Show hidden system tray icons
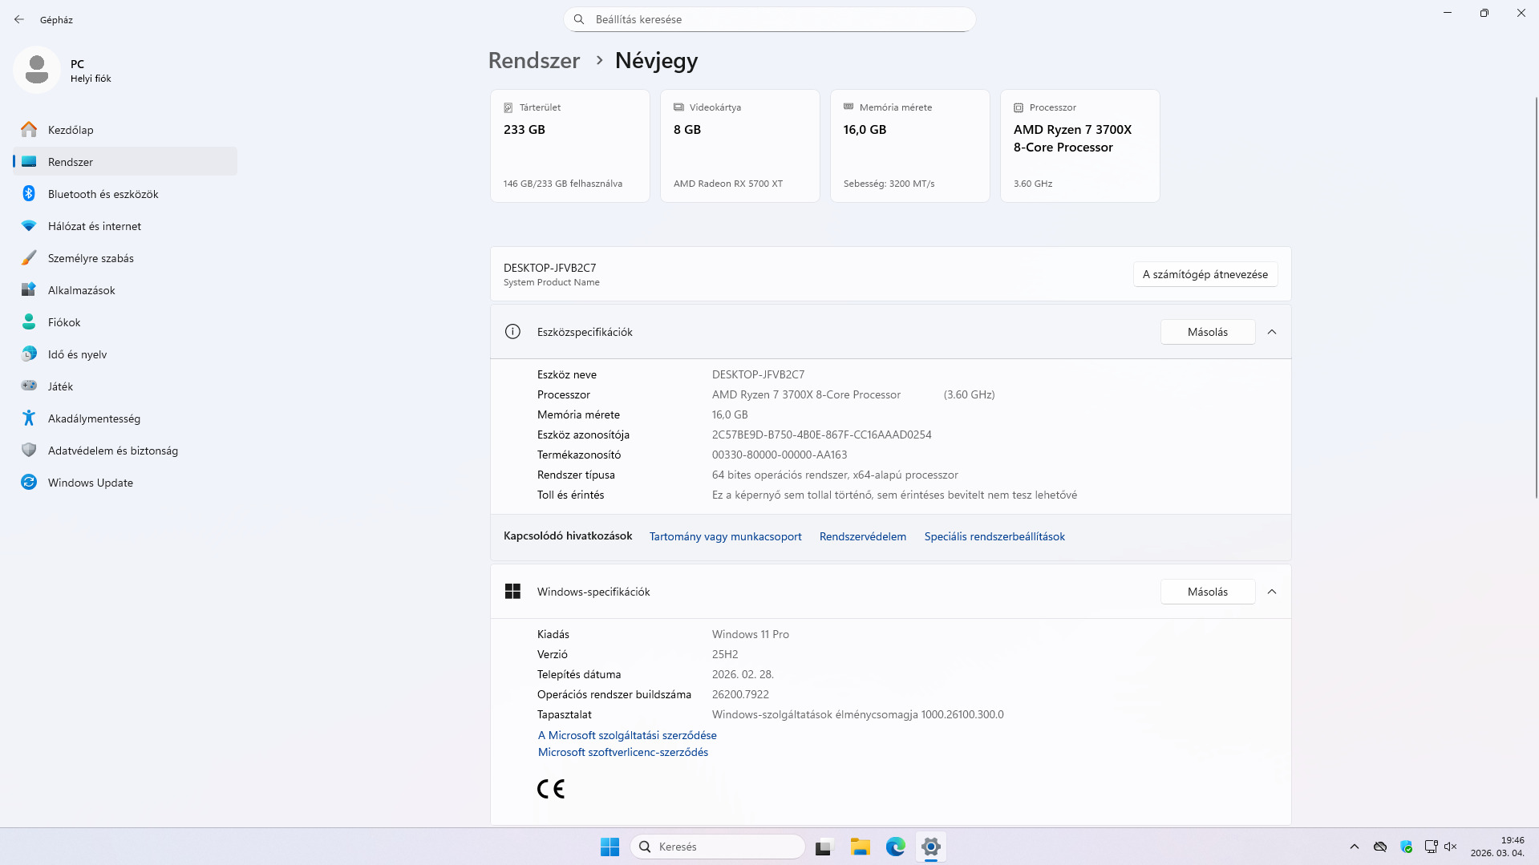 tap(1355, 847)
